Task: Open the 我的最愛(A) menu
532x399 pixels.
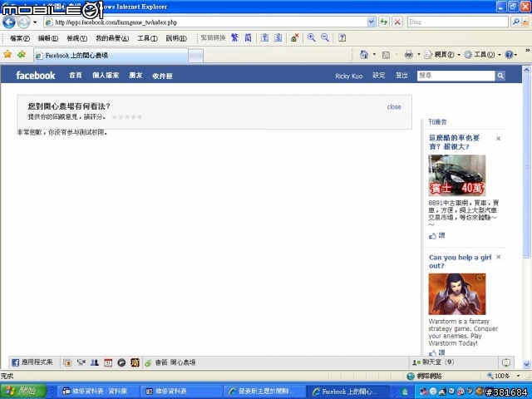Action: coord(112,38)
